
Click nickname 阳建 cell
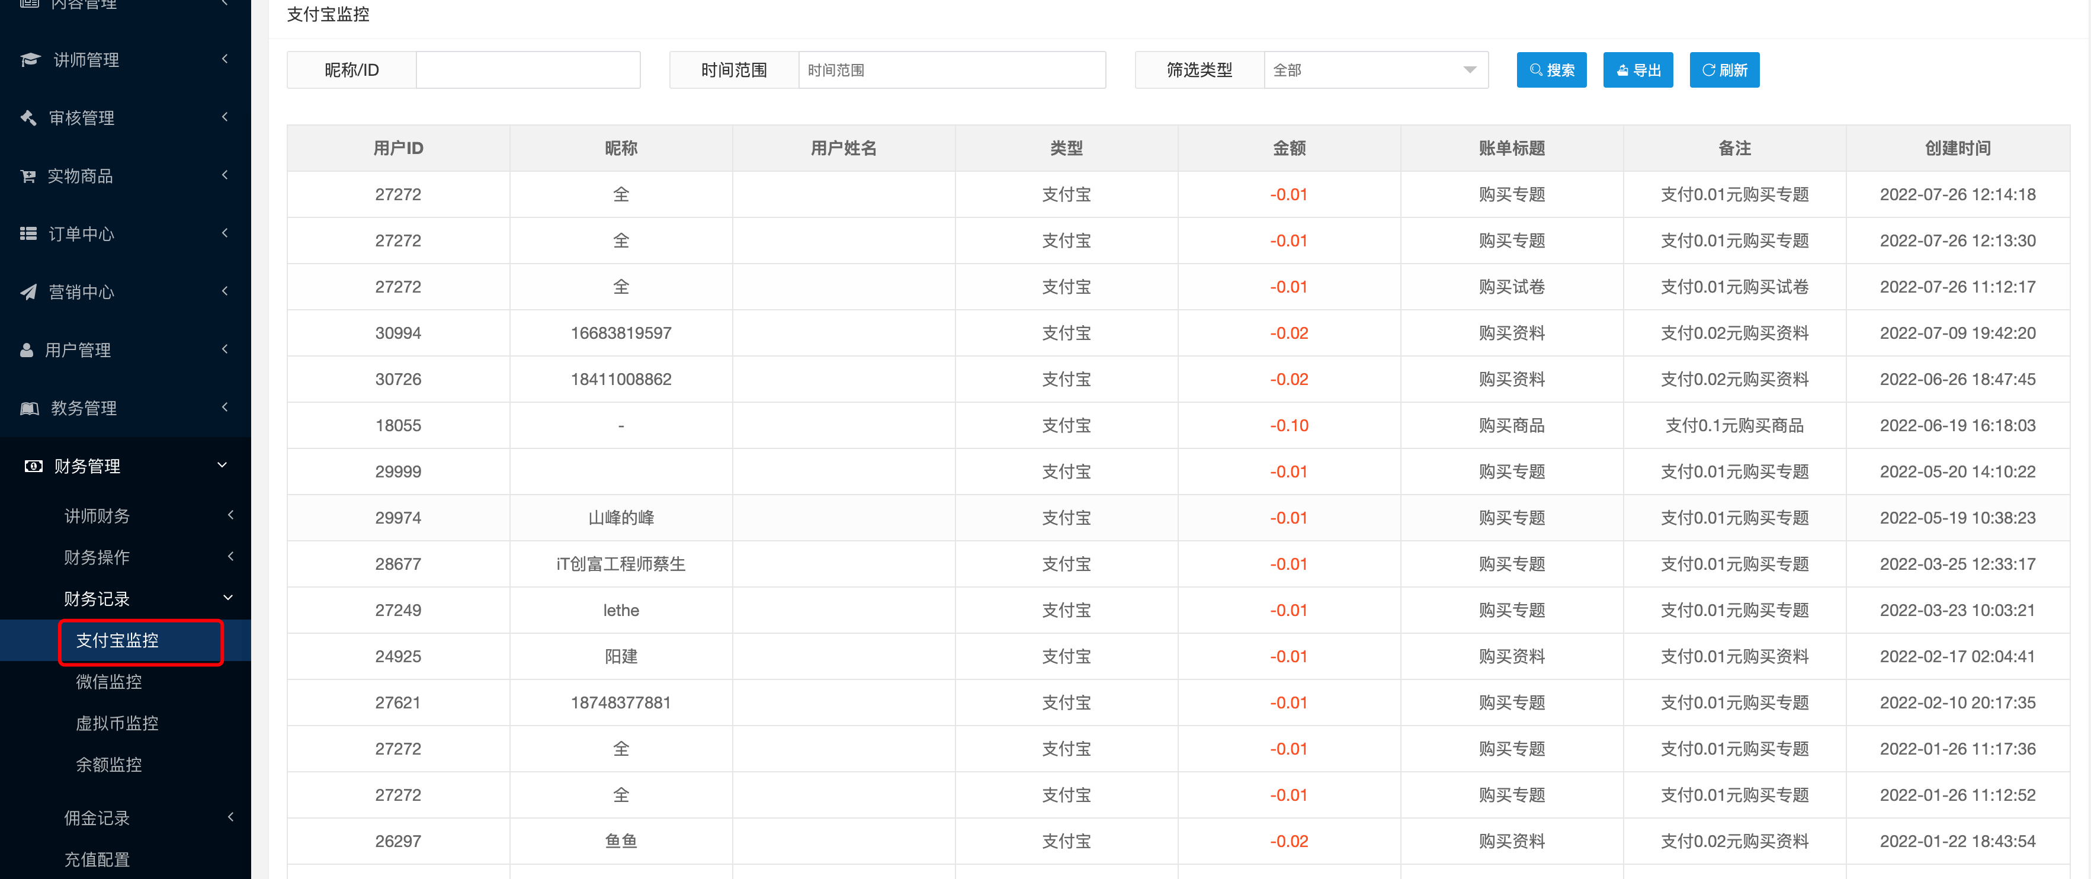click(x=621, y=657)
